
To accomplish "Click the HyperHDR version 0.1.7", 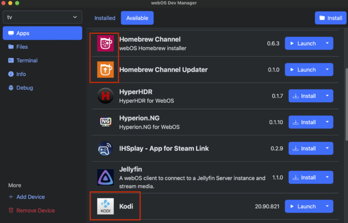I will [x=277, y=96].
